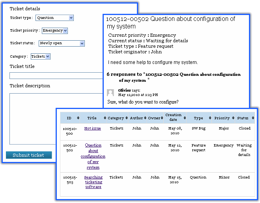Click the text Ticket type : Feature request
The width and height of the screenshot is (260, 203).
[x=141, y=46]
